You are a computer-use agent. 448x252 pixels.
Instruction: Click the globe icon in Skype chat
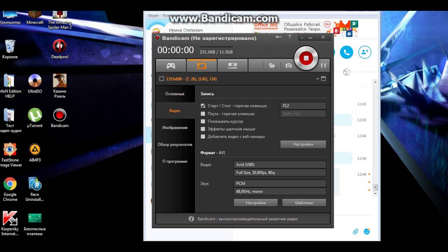pyautogui.click(x=346, y=72)
